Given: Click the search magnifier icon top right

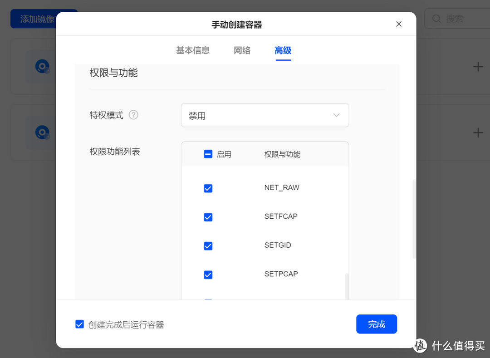Looking at the screenshot, I should pos(436,19).
